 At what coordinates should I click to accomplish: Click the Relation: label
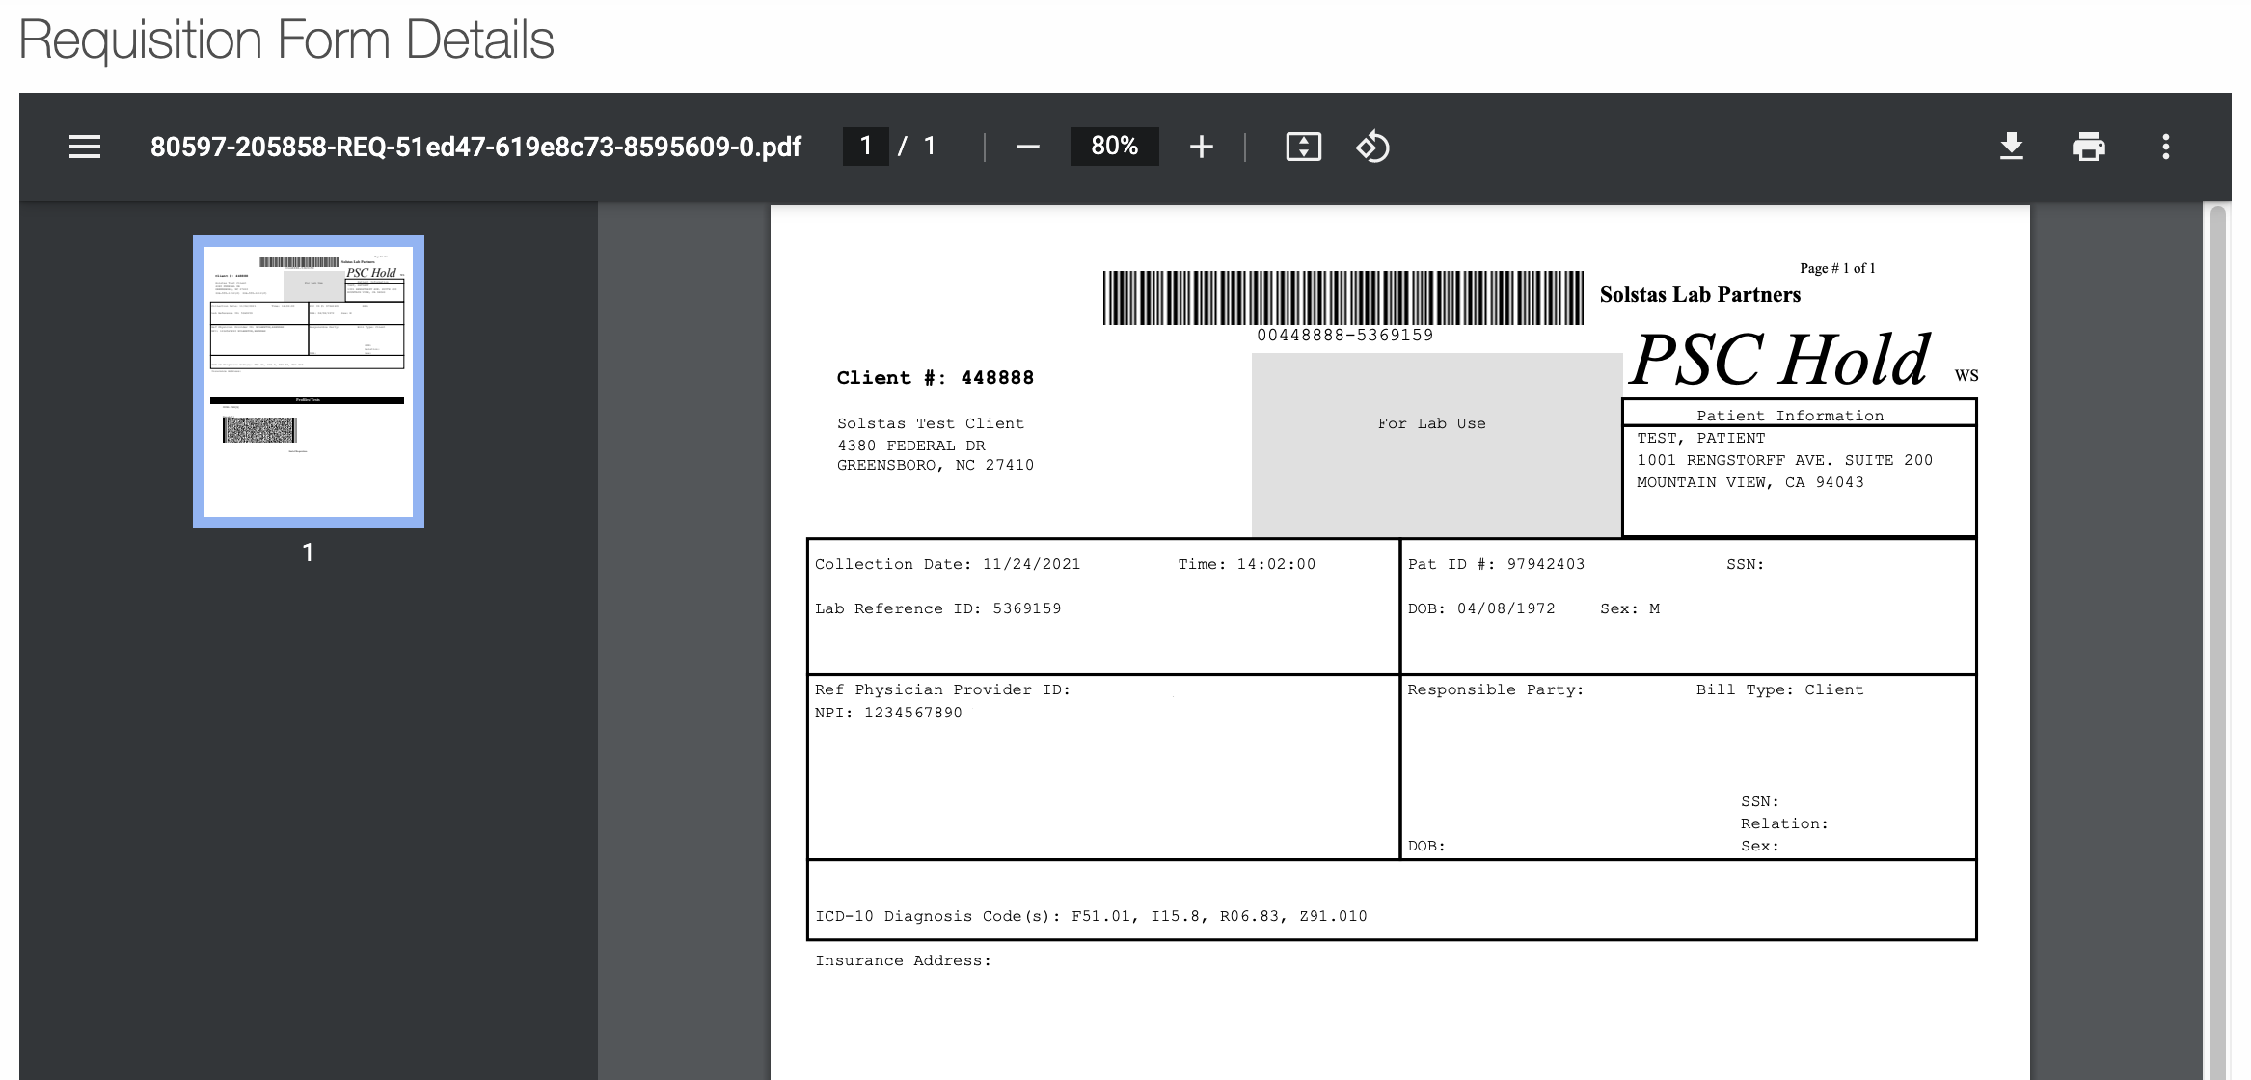1784,823
